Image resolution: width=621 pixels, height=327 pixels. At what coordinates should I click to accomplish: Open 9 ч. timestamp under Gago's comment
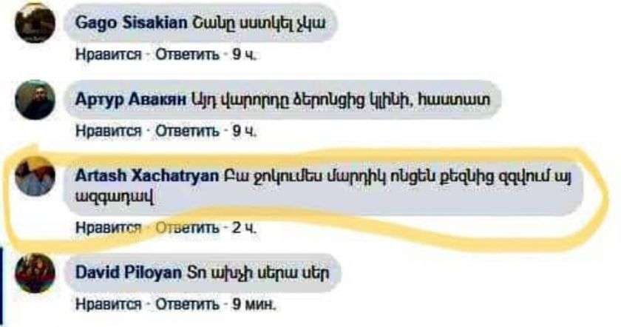[245, 54]
